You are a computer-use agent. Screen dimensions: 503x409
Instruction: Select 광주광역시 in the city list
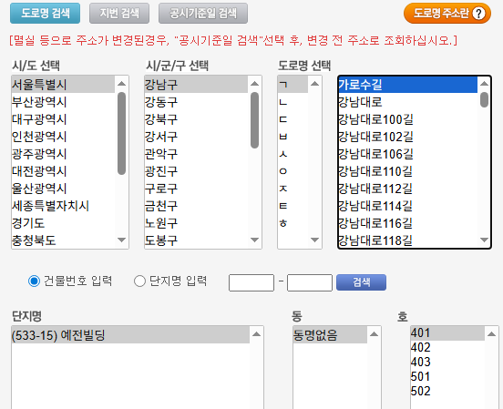[x=63, y=154]
